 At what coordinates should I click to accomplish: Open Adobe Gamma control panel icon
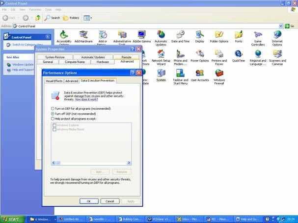pos(141,37)
